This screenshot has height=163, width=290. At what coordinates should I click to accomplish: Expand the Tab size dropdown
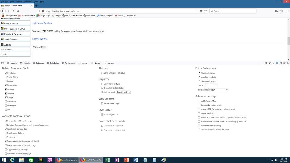tap(211, 85)
